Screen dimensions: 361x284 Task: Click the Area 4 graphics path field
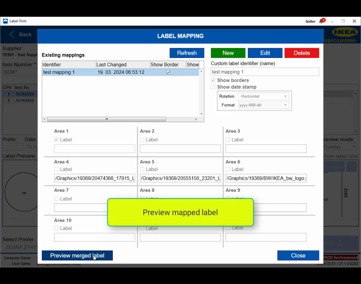coord(94,178)
